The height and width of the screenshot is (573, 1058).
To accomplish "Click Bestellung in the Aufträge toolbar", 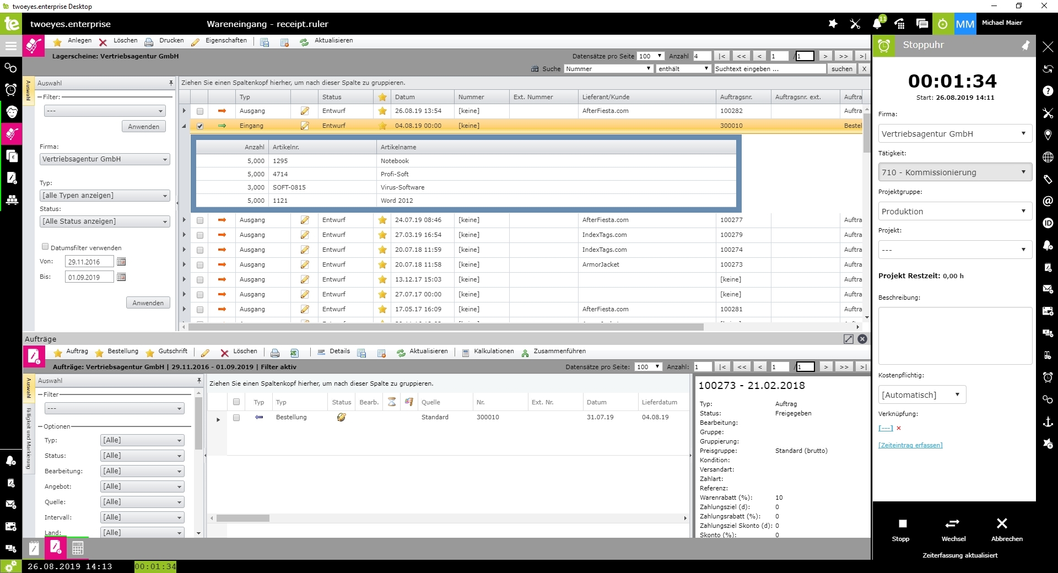I will pyautogui.click(x=123, y=352).
